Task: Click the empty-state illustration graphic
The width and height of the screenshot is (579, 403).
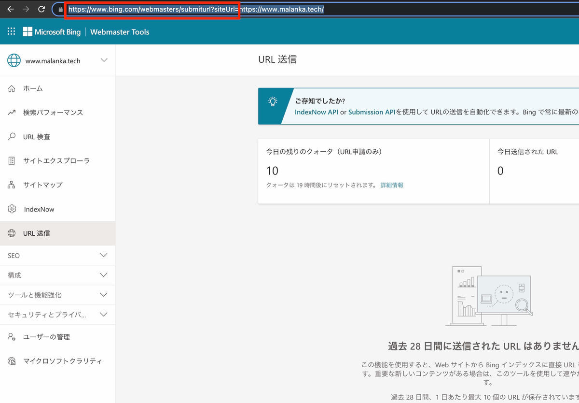Action: click(x=489, y=297)
